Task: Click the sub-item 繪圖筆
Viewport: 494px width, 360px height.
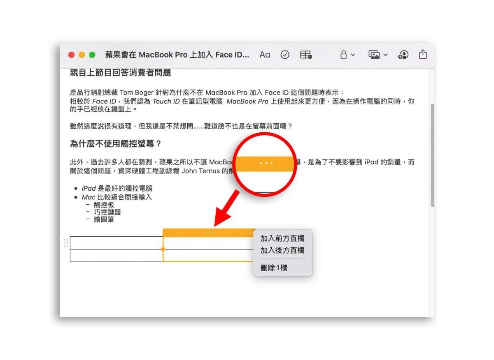Action: (104, 219)
